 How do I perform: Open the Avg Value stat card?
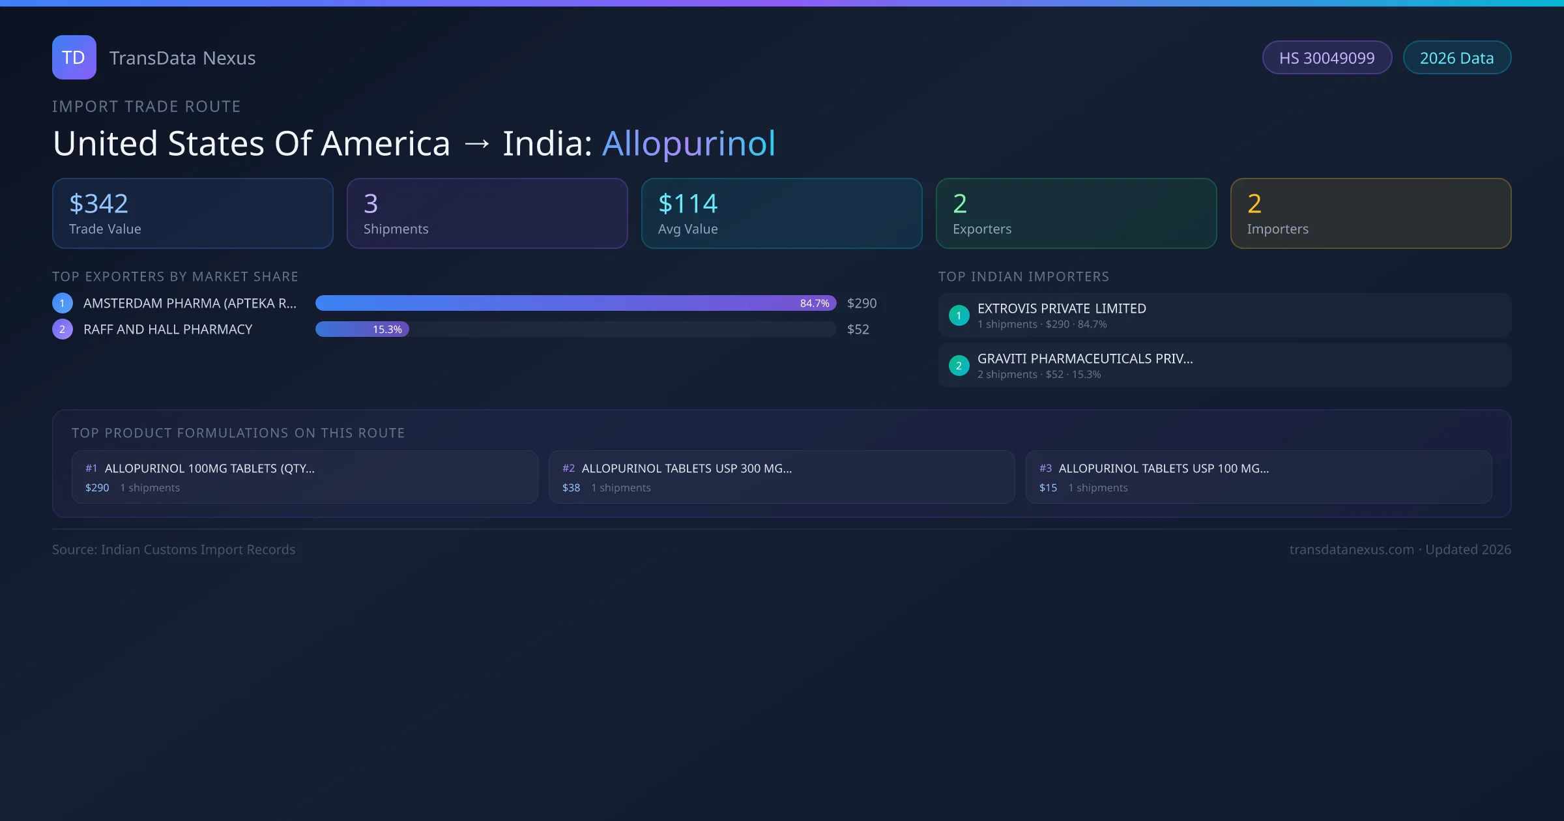781,213
